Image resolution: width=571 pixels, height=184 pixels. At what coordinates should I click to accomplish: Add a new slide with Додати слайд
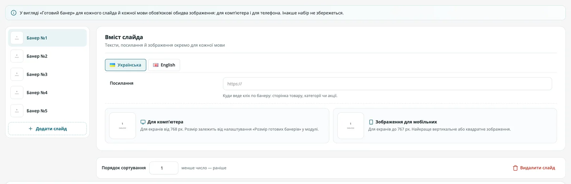[x=47, y=129]
